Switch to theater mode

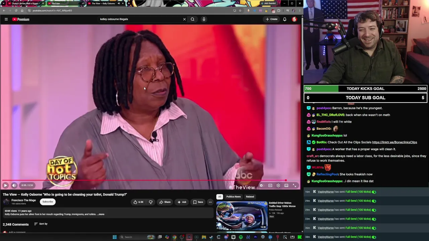pyautogui.click(x=286, y=185)
